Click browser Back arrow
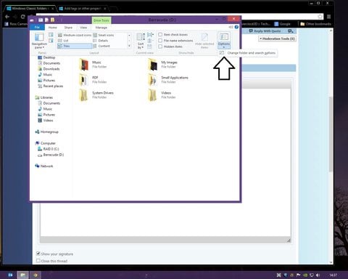This screenshot has height=279, width=348. tap(7, 17)
